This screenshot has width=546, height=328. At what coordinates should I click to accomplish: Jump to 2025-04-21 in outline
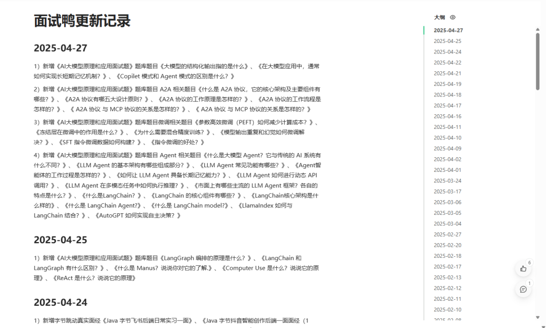pyautogui.click(x=447, y=73)
